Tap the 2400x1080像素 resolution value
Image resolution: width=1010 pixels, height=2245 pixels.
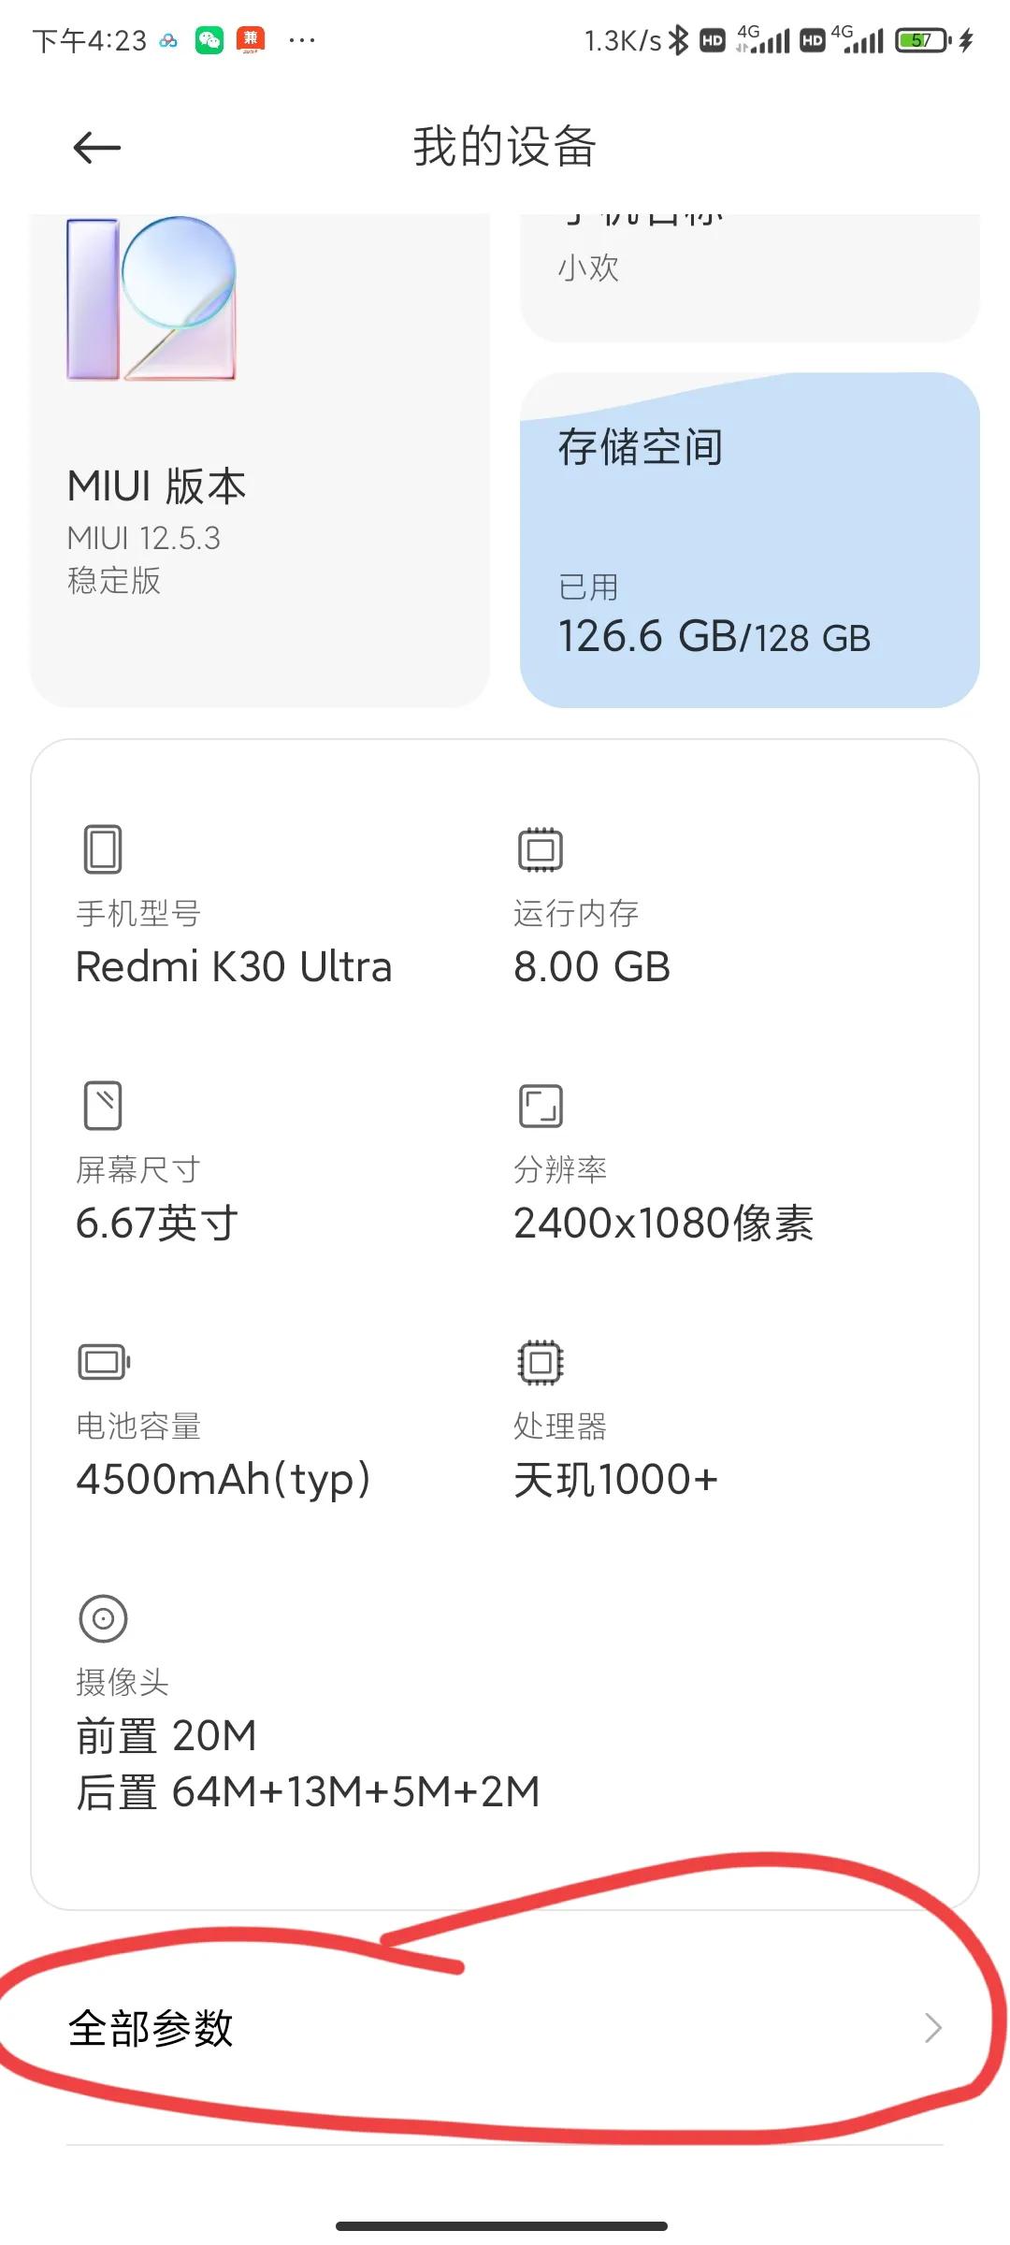[x=664, y=1224]
